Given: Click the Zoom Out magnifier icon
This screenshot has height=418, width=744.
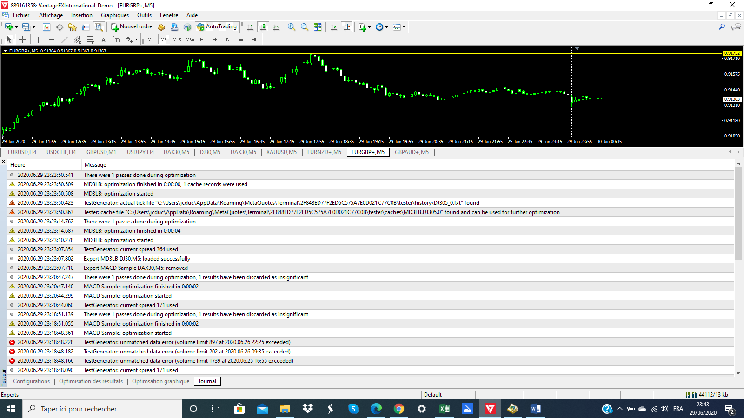Looking at the screenshot, I should tap(305, 27).
